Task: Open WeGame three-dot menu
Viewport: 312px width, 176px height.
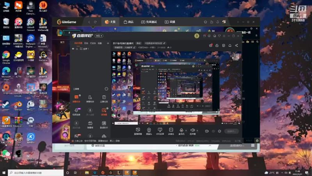Action: click(x=238, y=22)
